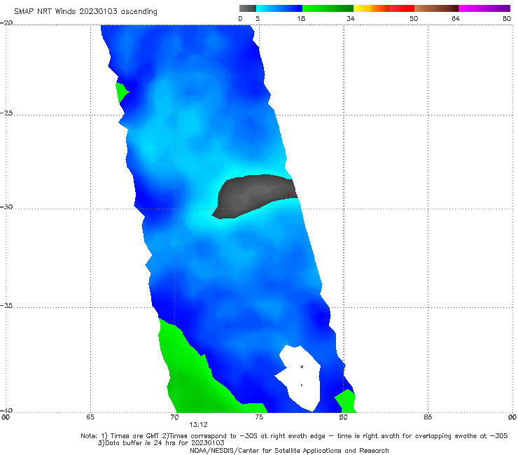The width and height of the screenshot is (518, 455).
Task: Click the red segment of the color bar
Action: [402, 8]
